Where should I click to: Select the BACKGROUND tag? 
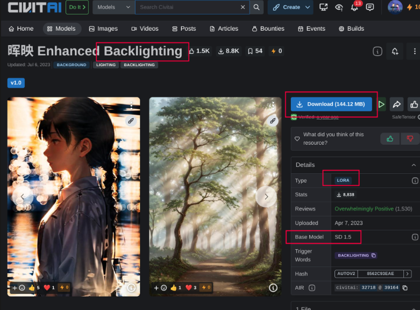pyautogui.click(x=72, y=65)
